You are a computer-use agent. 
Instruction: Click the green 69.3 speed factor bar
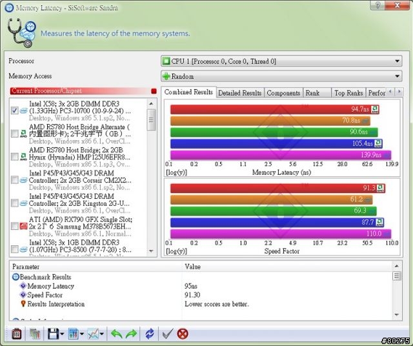(274, 211)
